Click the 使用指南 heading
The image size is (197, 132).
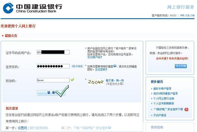click(157, 127)
